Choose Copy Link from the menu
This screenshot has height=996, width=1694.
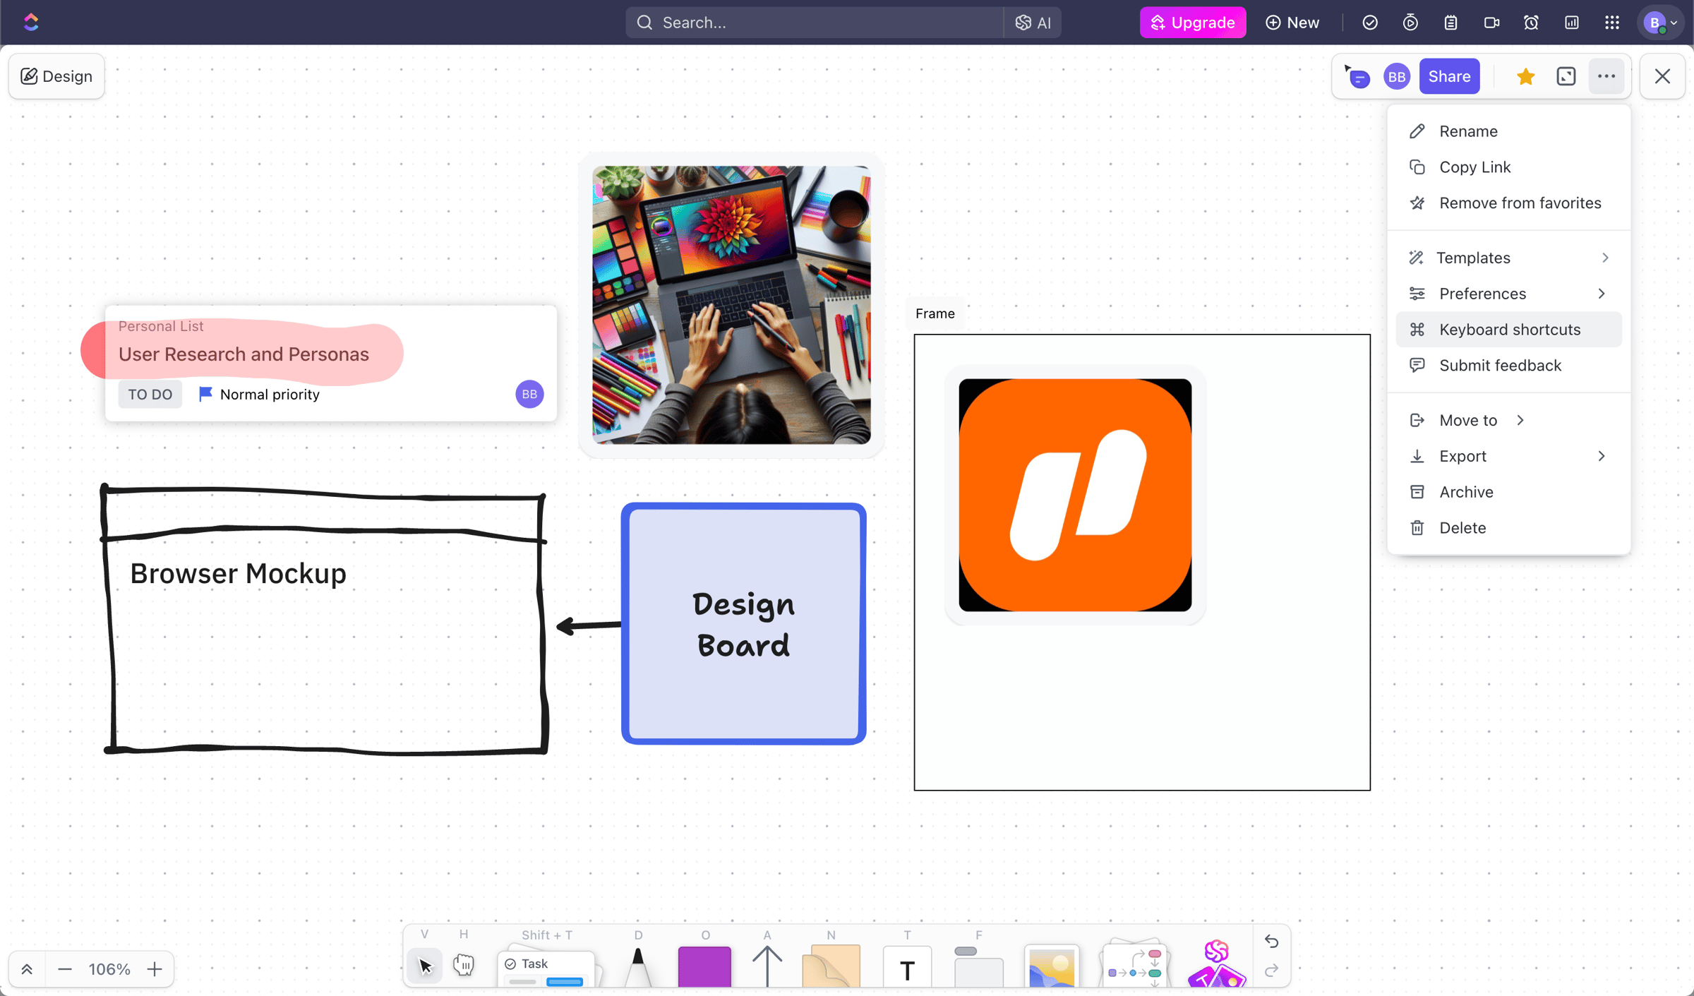tap(1508, 167)
